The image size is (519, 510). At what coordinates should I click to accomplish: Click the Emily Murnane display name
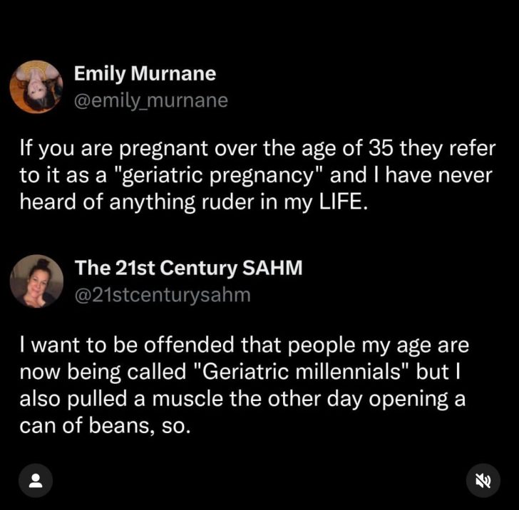click(x=145, y=73)
